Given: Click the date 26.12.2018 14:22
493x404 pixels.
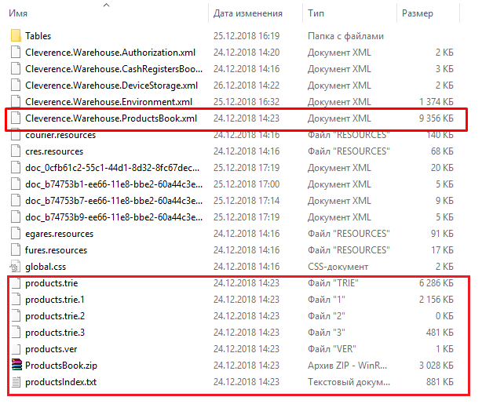Looking at the screenshot, I should [246, 86].
